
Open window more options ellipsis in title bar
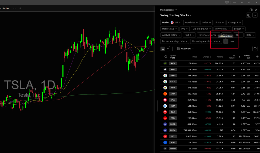234,3
